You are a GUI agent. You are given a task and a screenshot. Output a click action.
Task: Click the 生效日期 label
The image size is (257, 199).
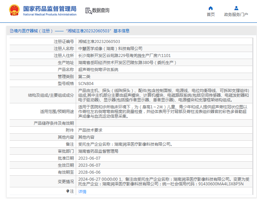click(66, 165)
